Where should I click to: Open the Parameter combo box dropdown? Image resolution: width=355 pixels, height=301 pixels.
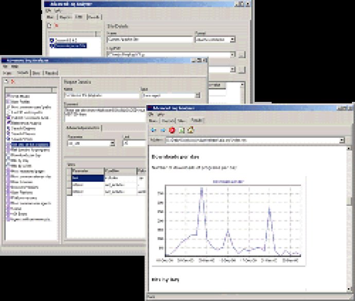[x=112, y=144]
